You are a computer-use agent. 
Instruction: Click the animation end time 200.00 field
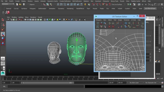tap(122, 83)
